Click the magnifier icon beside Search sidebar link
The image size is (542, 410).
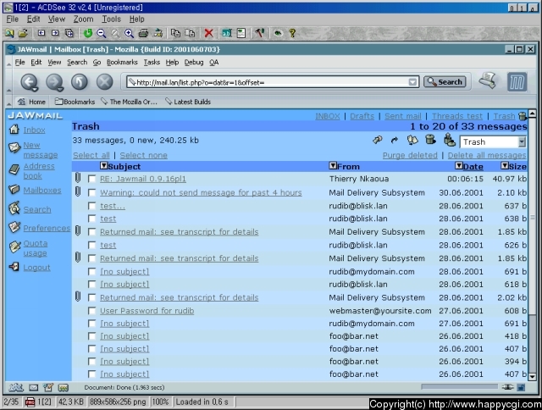tap(14, 208)
